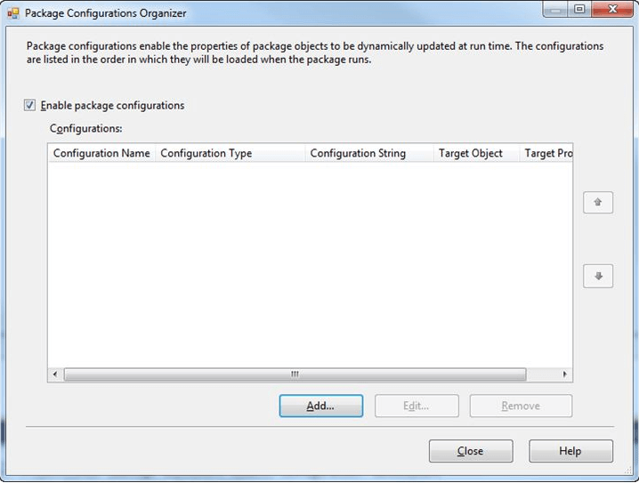Minimize the Package Configurations Organizer window

(x=555, y=9)
